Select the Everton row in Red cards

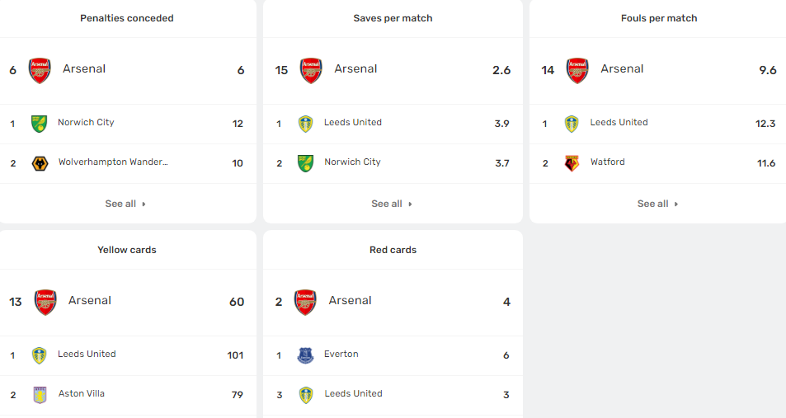coord(393,355)
